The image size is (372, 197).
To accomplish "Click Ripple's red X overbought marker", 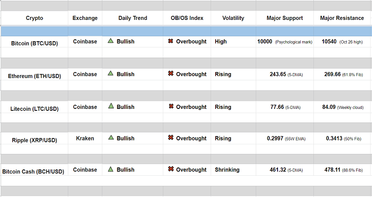I will click(x=170, y=138).
